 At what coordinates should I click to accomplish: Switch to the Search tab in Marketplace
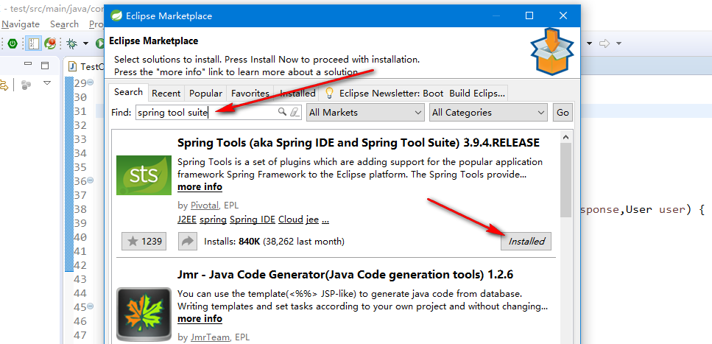128,92
